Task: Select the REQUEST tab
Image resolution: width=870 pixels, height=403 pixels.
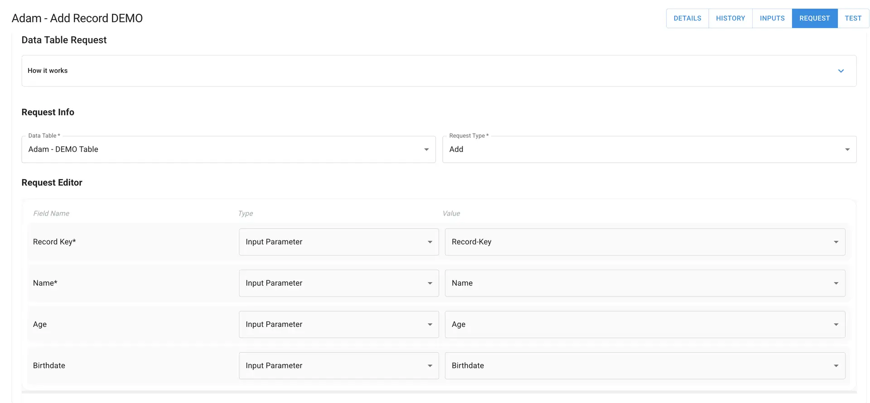Action: [815, 19]
